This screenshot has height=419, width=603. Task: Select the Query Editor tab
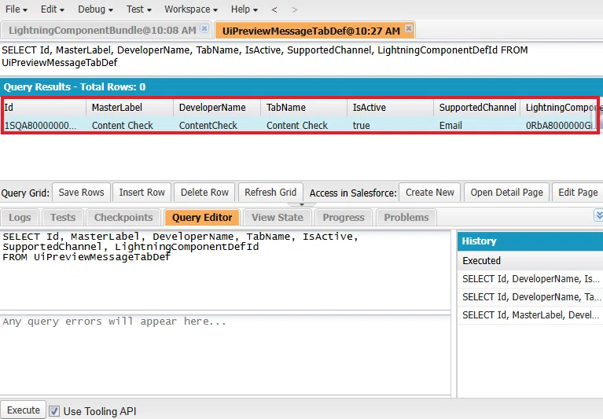click(x=202, y=218)
